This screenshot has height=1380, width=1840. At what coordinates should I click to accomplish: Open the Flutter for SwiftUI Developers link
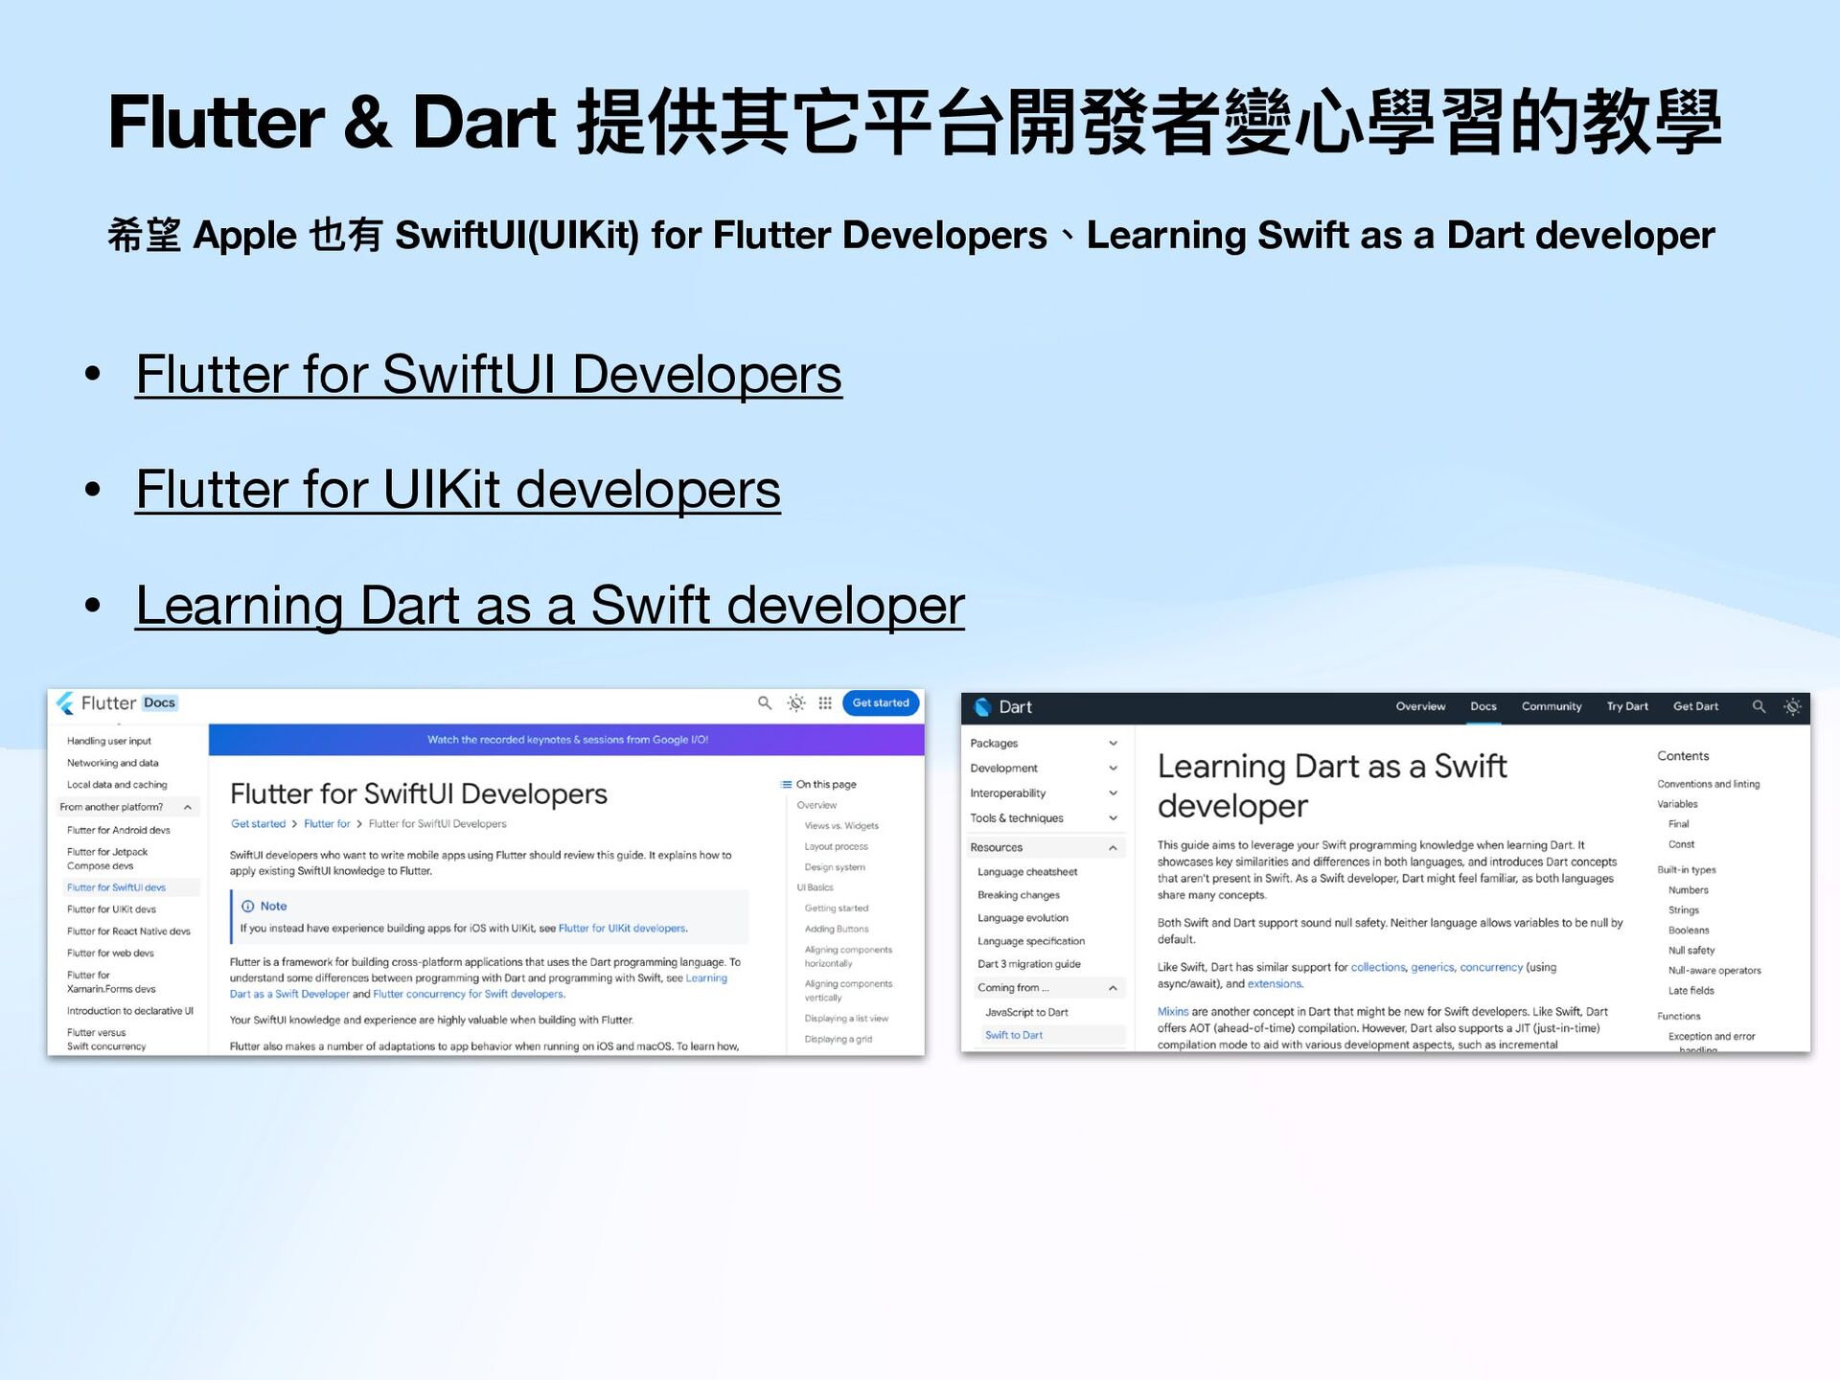489,374
